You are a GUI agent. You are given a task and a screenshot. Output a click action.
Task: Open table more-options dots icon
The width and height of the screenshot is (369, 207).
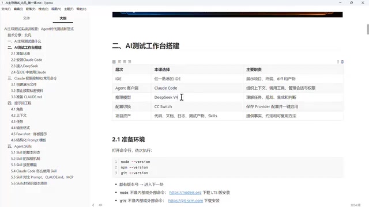tap(338, 62)
